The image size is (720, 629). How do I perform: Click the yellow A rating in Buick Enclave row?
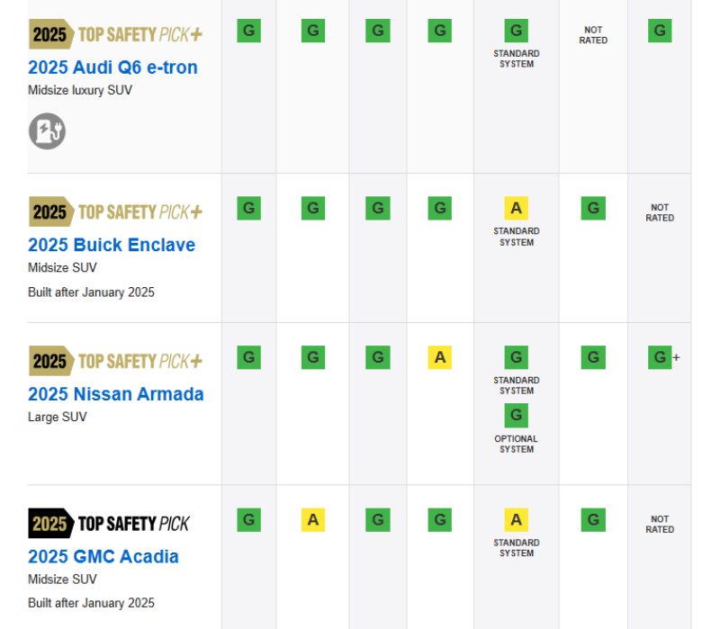tap(516, 208)
